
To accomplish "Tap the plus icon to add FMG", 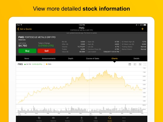I will [142, 29].
